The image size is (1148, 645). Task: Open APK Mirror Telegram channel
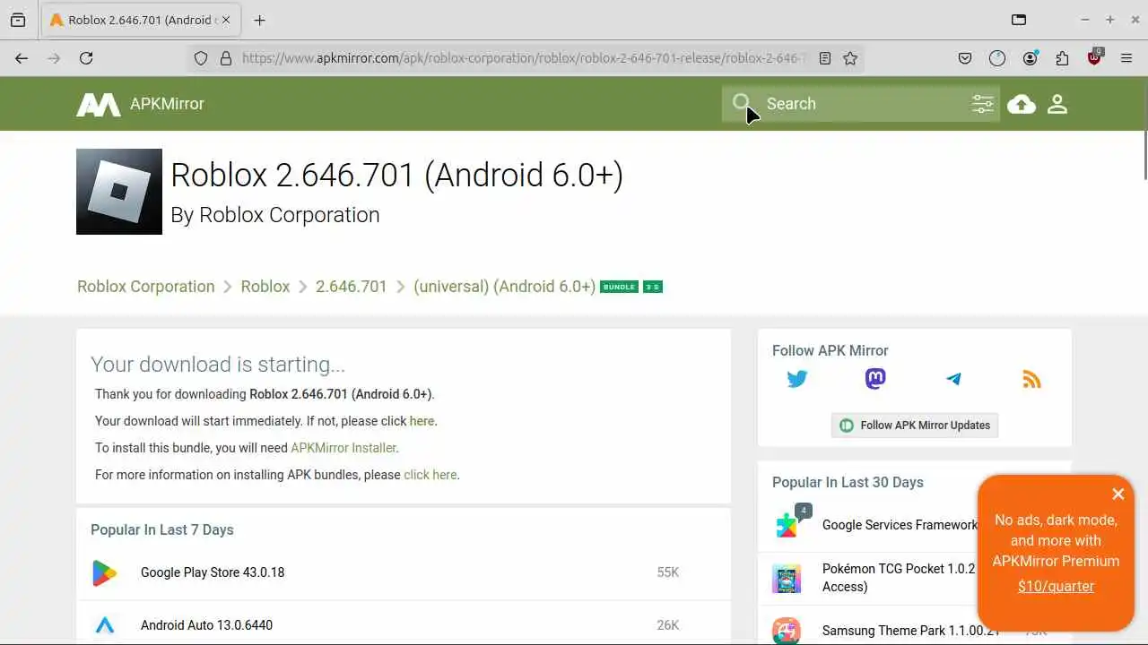953,379
